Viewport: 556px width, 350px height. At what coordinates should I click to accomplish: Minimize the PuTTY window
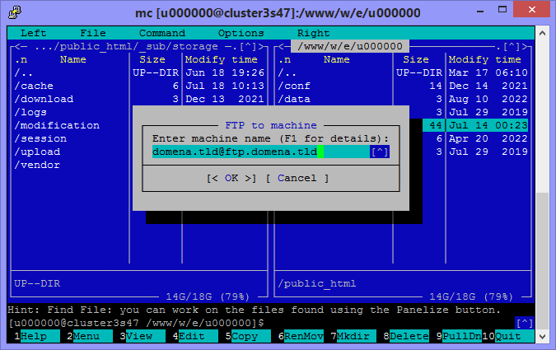[x=480, y=11]
